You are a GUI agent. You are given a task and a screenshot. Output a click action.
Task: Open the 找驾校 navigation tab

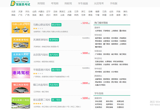(41, 3)
